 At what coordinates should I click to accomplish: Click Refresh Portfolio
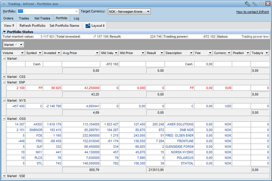pyautogui.click(x=32, y=25)
